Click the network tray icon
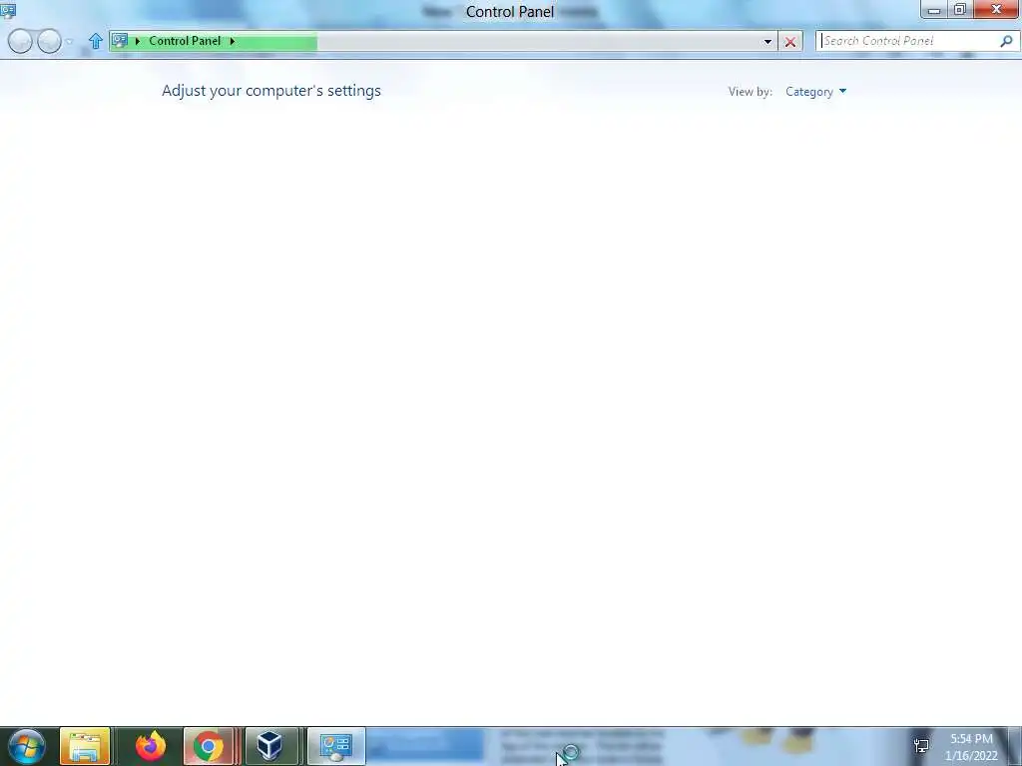The width and height of the screenshot is (1022, 766). point(921,747)
